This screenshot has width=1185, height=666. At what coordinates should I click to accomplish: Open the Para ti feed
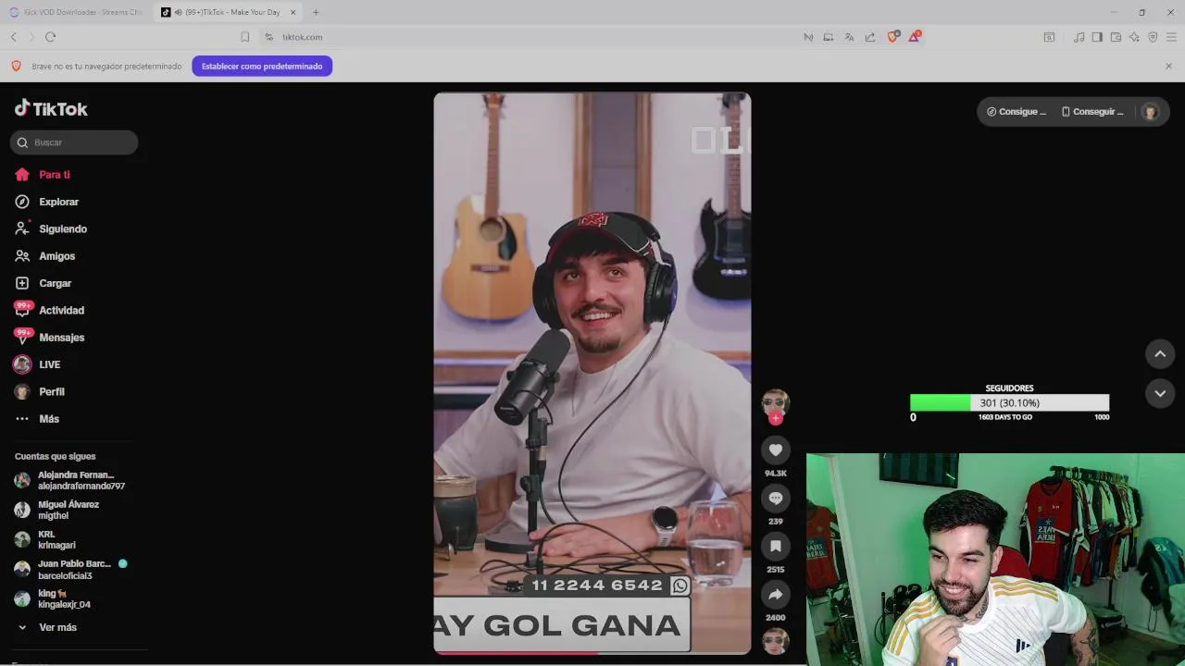(x=43, y=175)
